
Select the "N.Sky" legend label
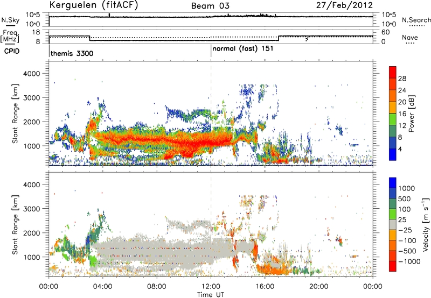click(x=10, y=20)
